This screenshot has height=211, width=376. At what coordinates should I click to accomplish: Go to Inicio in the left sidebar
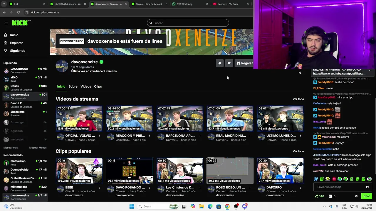coord(14,35)
